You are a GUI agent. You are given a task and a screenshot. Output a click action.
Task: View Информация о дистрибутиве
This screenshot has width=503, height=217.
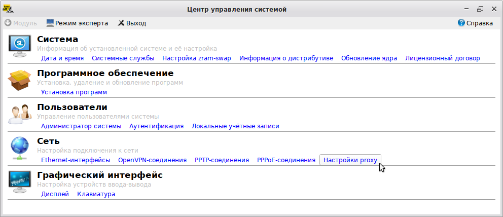[286, 58]
